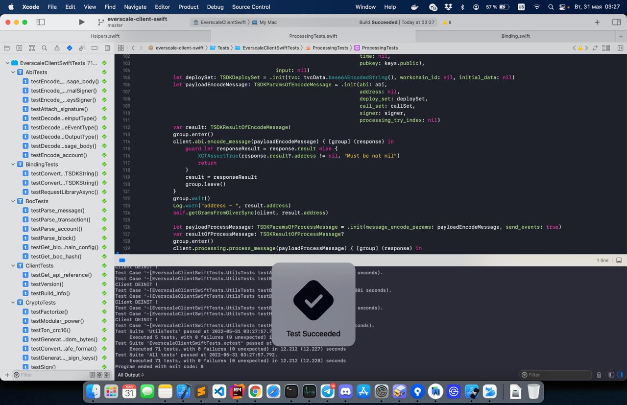The height and width of the screenshot is (405, 627).
Task: Collapse the BocTests test group
Action: tap(13, 201)
